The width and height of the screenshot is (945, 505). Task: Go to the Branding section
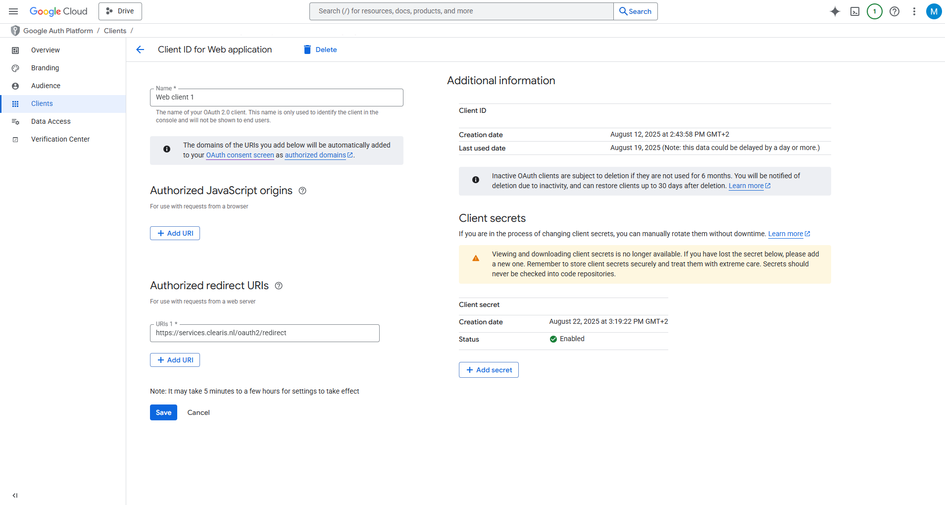tap(45, 68)
